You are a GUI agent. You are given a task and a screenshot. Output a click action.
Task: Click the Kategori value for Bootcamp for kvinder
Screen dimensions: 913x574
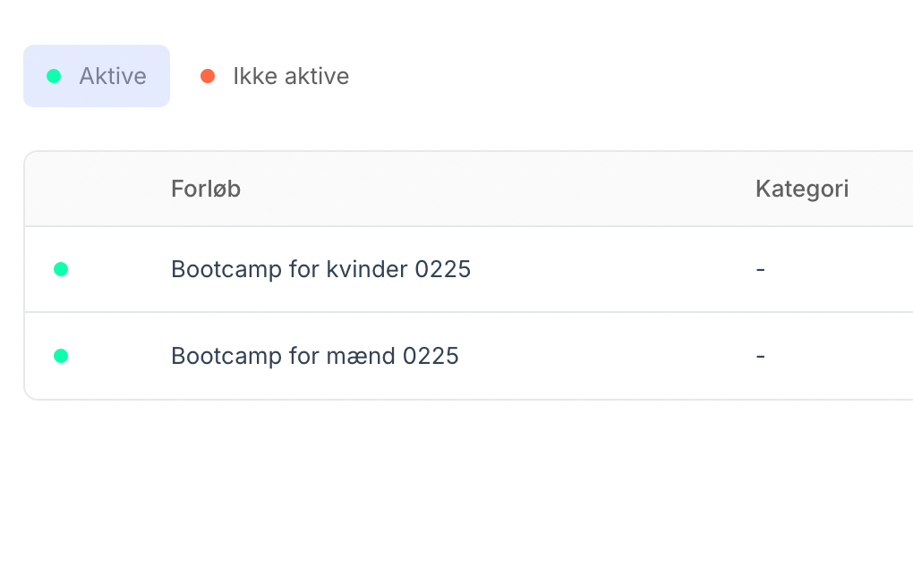(760, 269)
